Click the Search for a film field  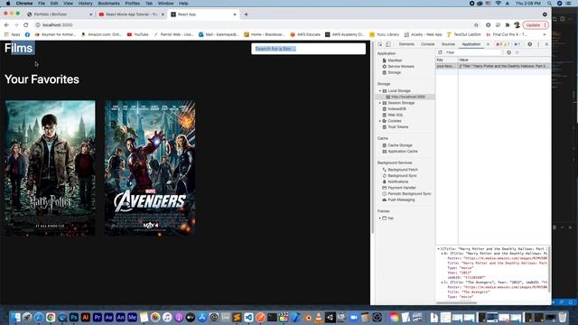pos(309,49)
